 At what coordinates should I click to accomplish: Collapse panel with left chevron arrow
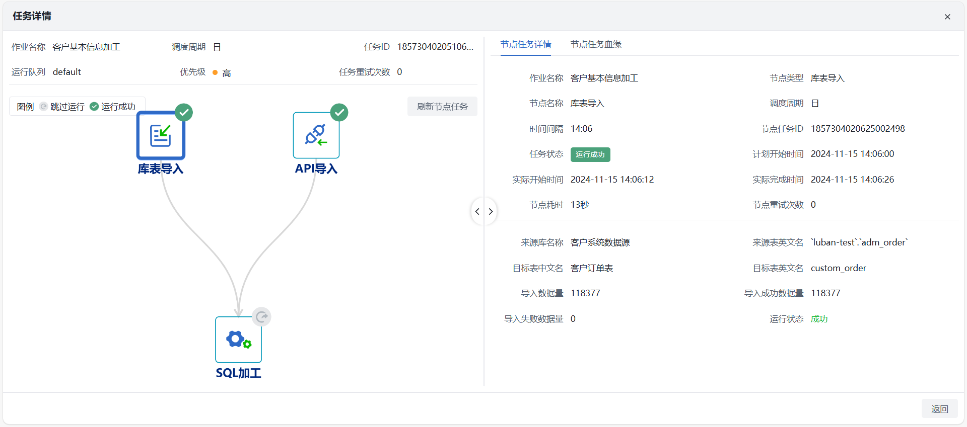(x=477, y=212)
